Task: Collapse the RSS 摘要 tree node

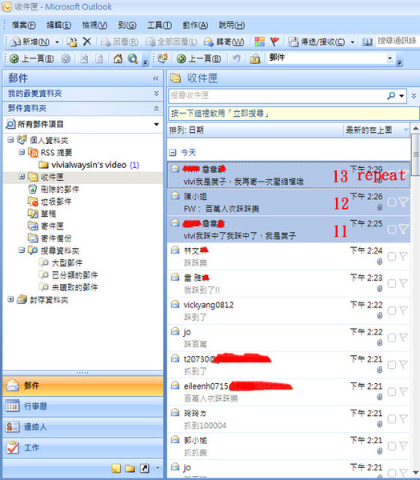Action: pos(22,152)
